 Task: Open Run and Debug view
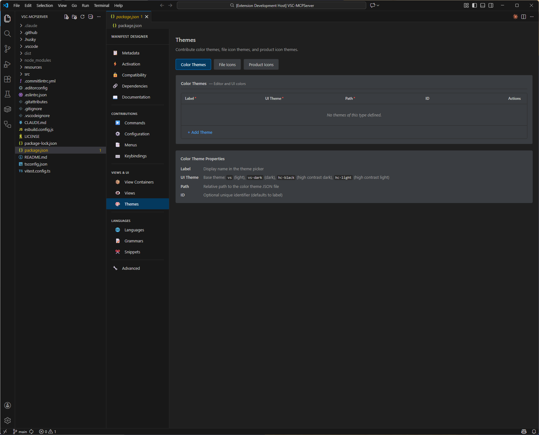coord(8,64)
